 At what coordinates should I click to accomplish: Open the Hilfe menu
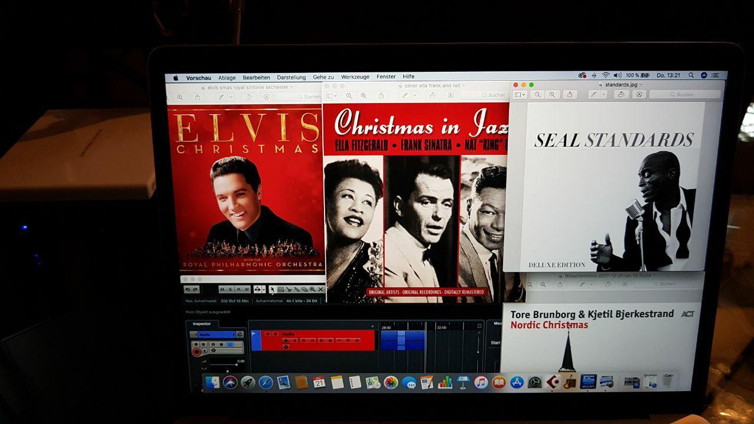click(409, 77)
